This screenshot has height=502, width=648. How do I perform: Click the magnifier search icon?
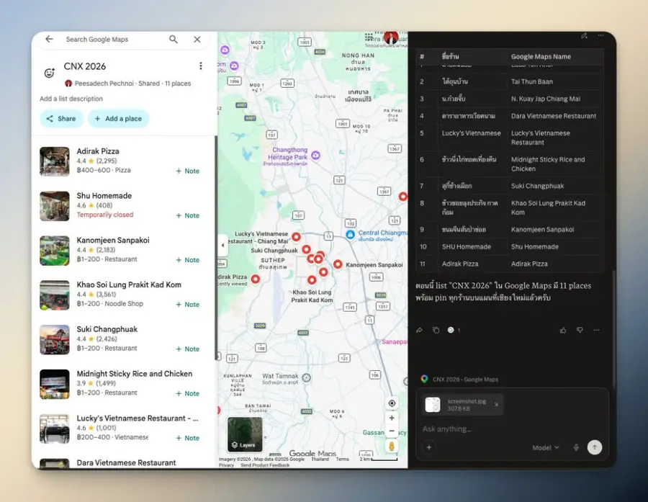click(174, 40)
